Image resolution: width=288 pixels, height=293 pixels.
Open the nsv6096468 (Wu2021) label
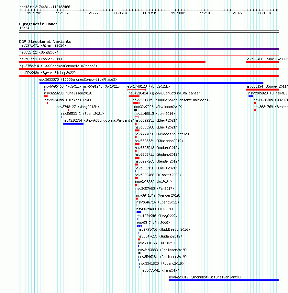coord(63,86)
